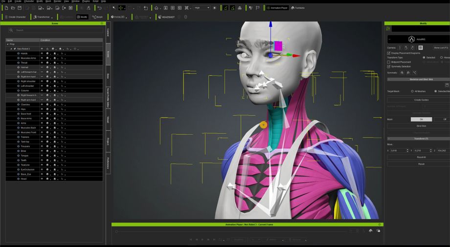This screenshot has width=450, height=247.
Task: Open a project with the folder icon
Action: coord(13,8)
